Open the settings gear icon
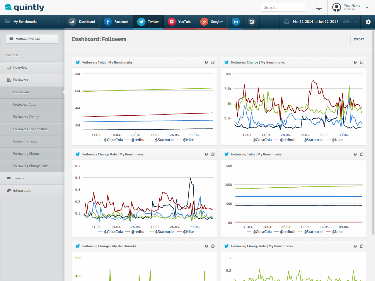The height and width of the screenshot is (281, 375). (x=368, y=22)
